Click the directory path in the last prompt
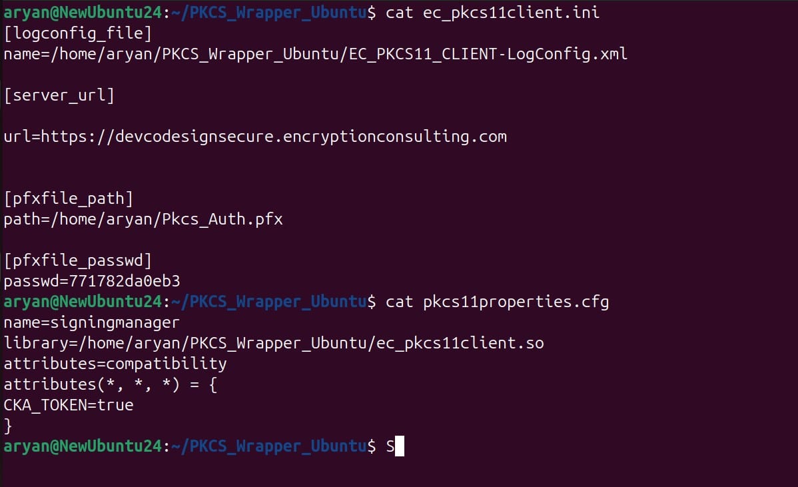798x487 pixels. tap(269, 446)
